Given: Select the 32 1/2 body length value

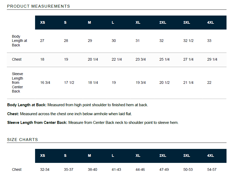Looking at the screenshot, I should tap(188, 41).
